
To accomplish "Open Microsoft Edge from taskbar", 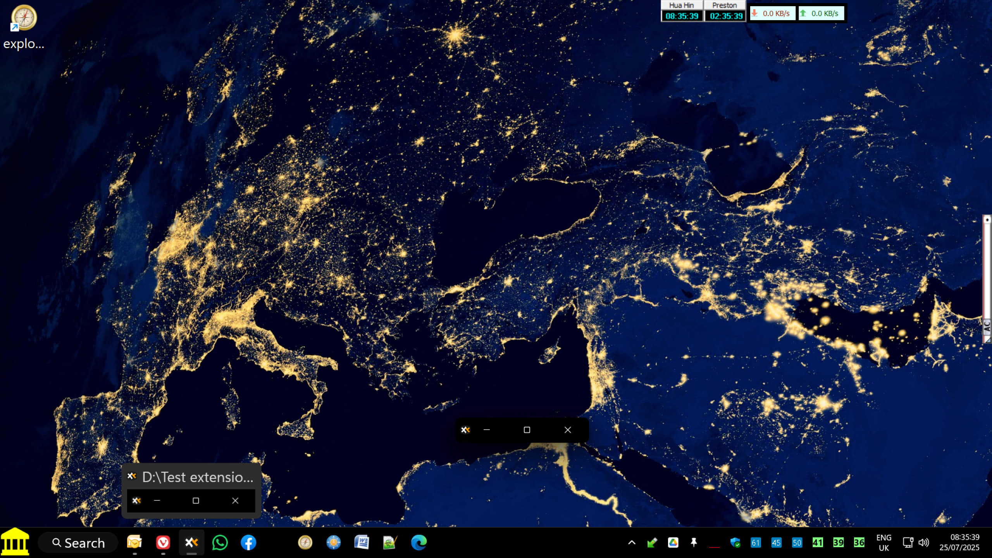I will 418,542.
